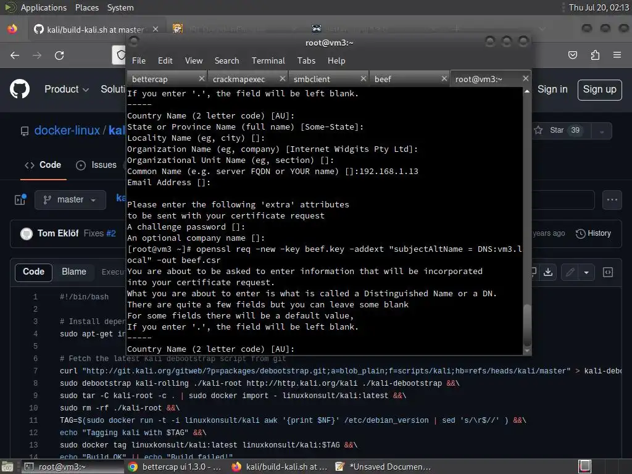Close the smbclient terminal tab
The image size is (632, 474).
(363, 78)
